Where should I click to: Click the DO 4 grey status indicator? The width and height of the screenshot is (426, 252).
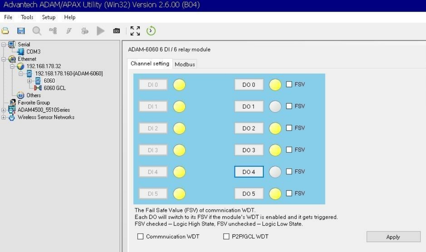[275, 172]
